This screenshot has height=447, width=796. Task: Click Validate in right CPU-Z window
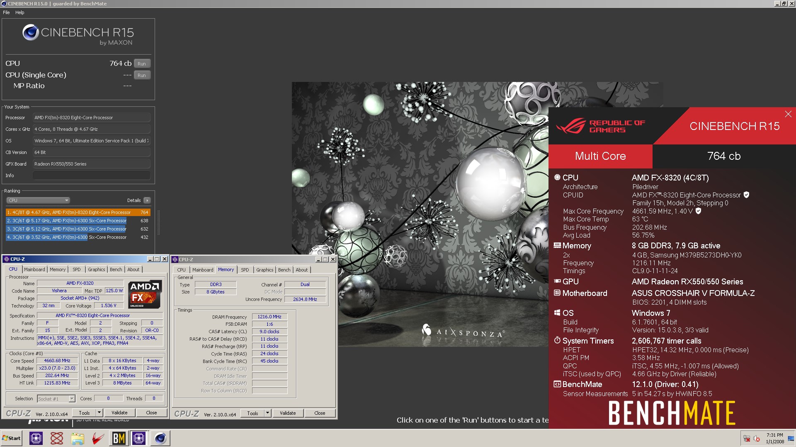click(288, 413)
